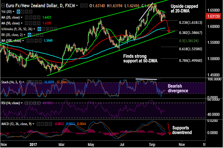Open the Stoch (14, 3, 1) dropdown arrow

point(23,82)
